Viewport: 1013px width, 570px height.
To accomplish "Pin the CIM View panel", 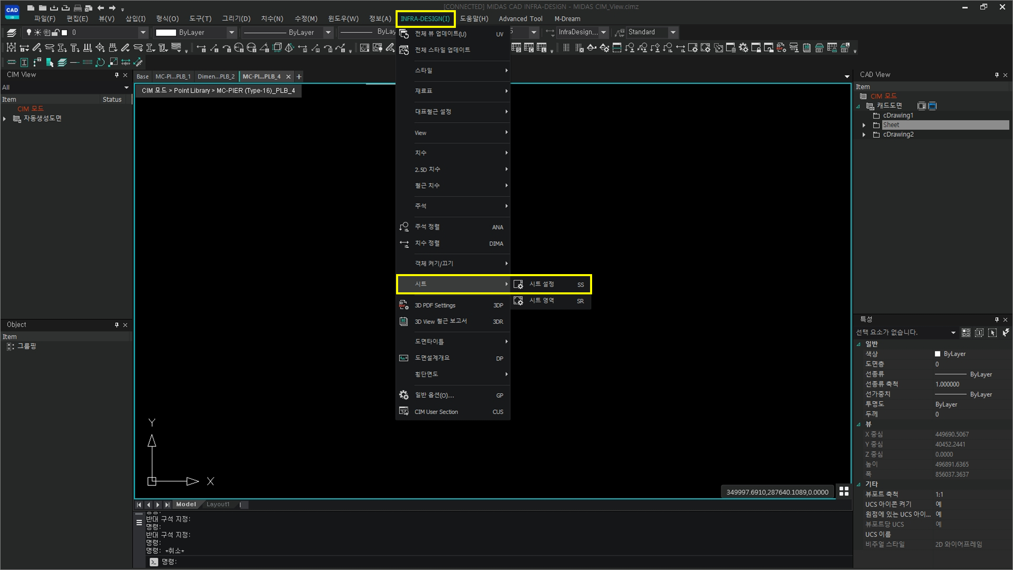I will point(116,75).
